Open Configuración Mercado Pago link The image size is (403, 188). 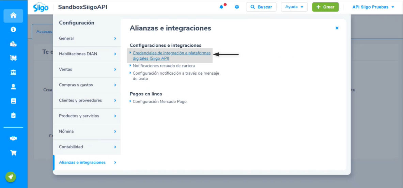[x=159, y=101]
